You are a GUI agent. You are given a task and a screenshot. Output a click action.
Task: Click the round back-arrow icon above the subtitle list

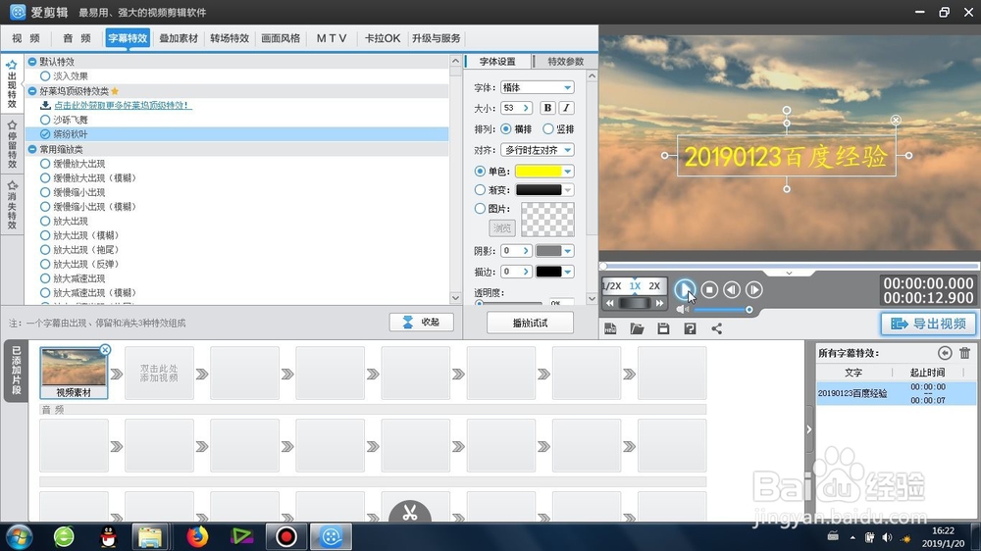(x=945, y=353)
